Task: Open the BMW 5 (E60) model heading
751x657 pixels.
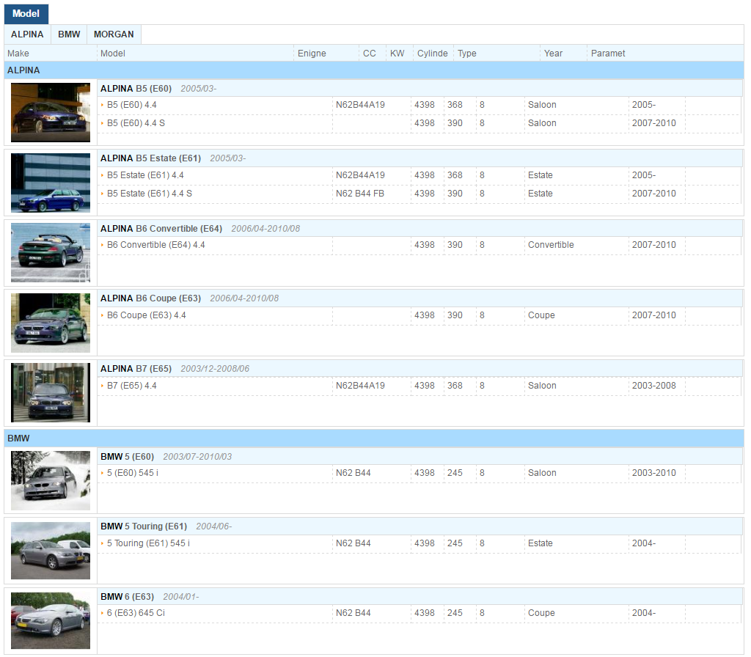Action: pos(127,457)
